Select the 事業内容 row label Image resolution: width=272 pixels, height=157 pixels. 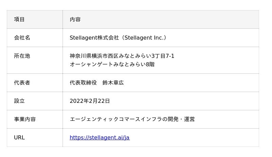click(x=25, y=119)
